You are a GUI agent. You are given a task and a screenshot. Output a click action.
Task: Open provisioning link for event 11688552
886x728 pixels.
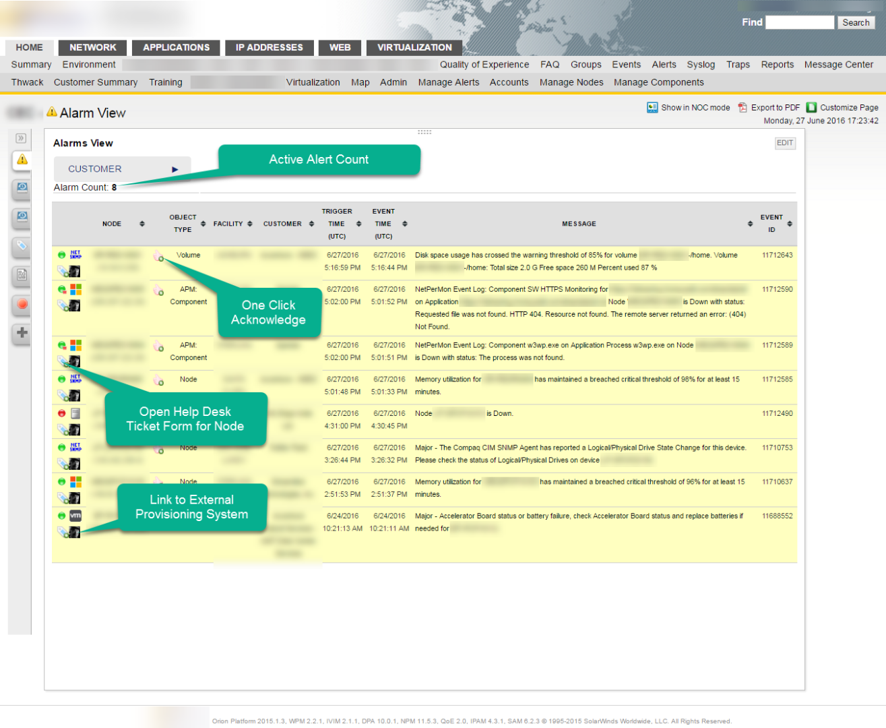click(x=75, y=533)
